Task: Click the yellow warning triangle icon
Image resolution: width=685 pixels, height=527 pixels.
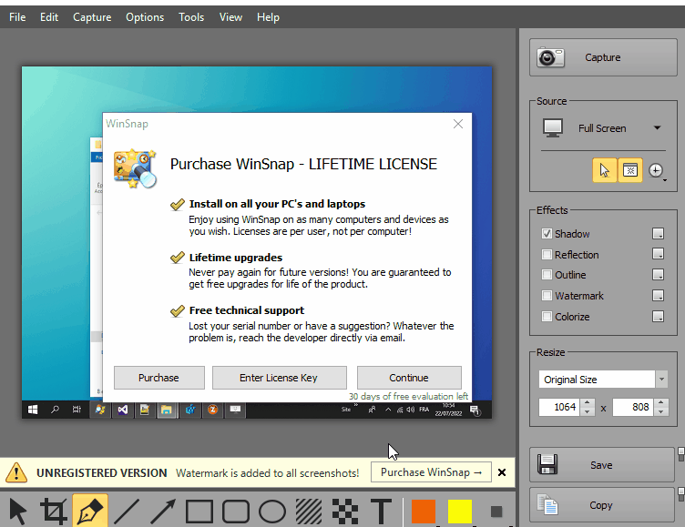Action: [x=16, y=472]
